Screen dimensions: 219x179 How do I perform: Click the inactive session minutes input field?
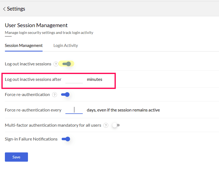[74, 80]
